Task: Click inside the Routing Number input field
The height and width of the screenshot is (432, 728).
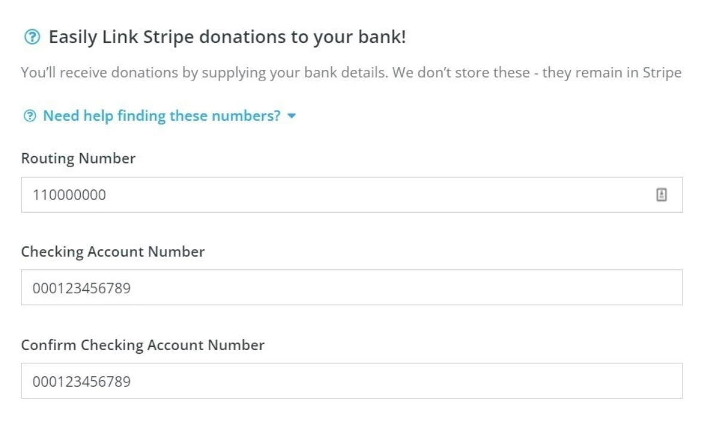Action: [x=299, y=194]
